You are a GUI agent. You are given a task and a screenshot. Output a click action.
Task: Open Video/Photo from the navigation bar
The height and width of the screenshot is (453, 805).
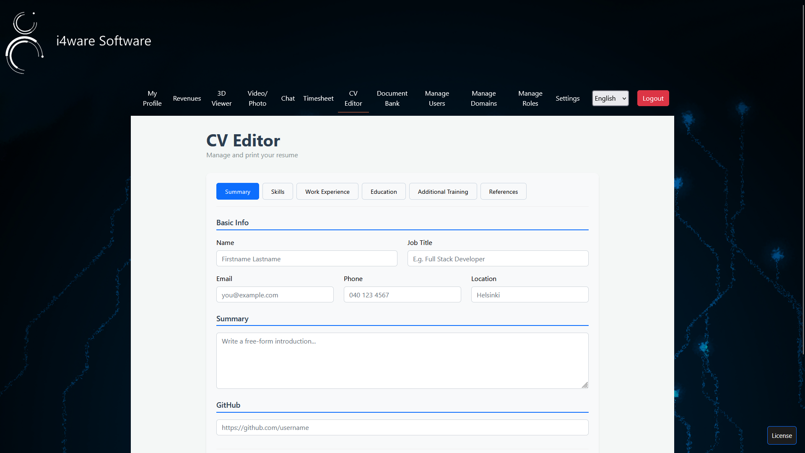point(257,98)
